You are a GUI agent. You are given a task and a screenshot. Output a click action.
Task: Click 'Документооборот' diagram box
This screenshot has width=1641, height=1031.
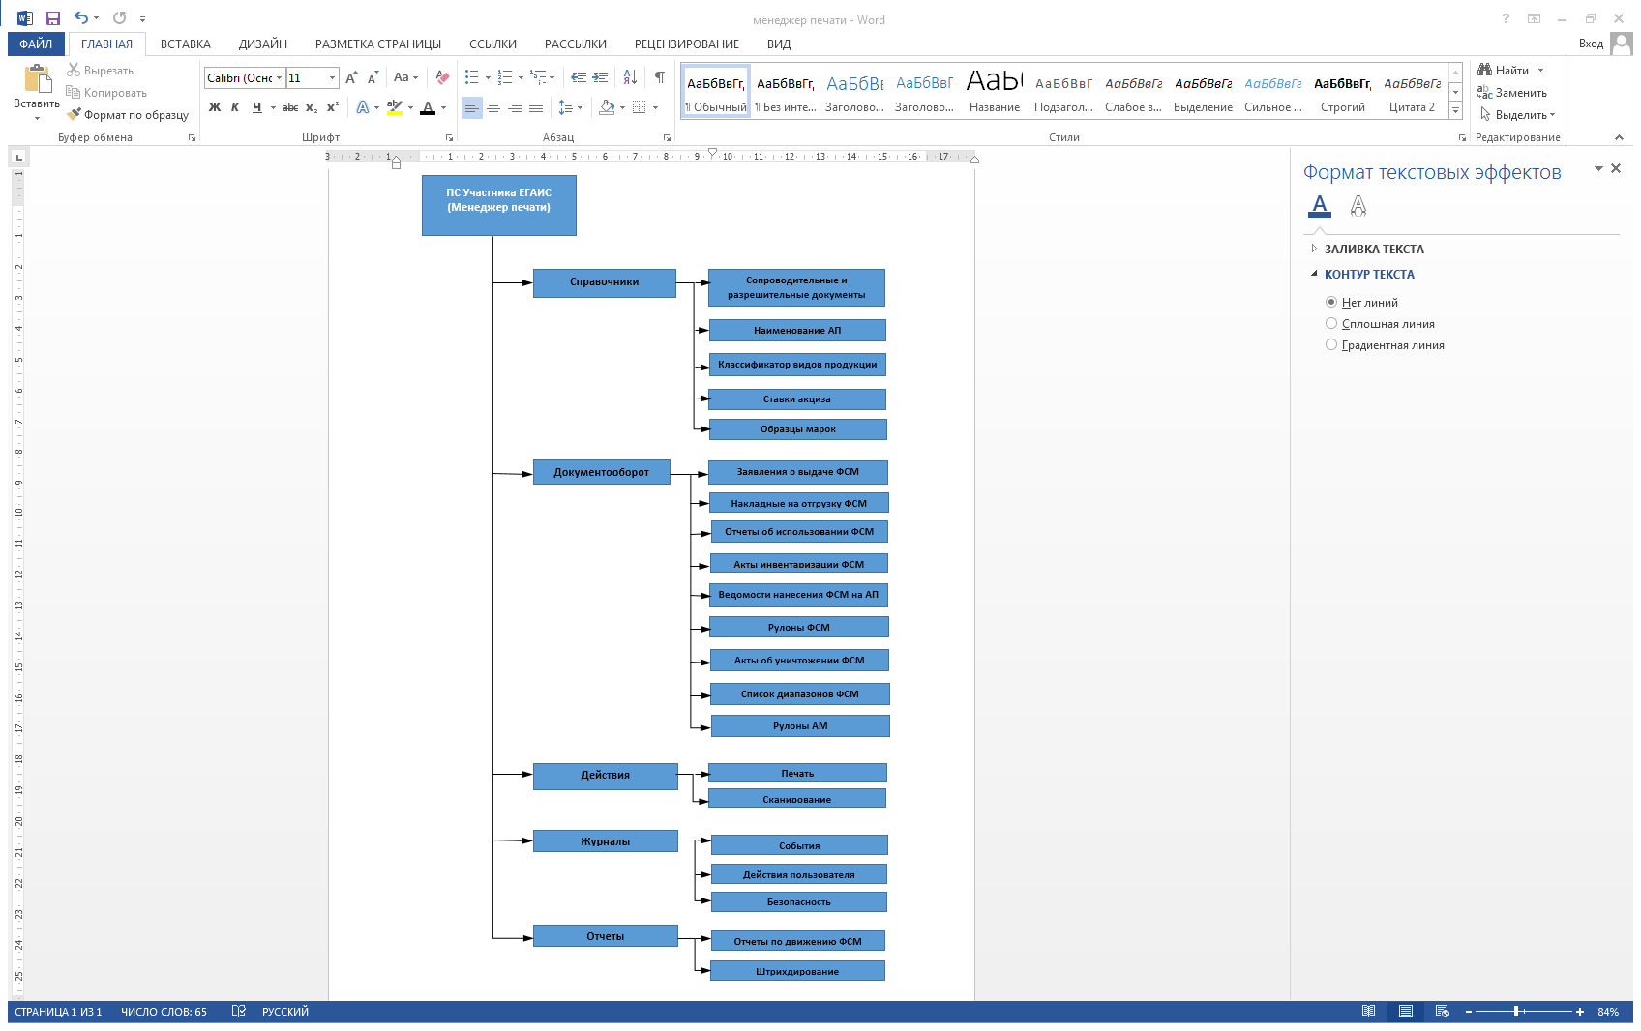click(601, 472)
